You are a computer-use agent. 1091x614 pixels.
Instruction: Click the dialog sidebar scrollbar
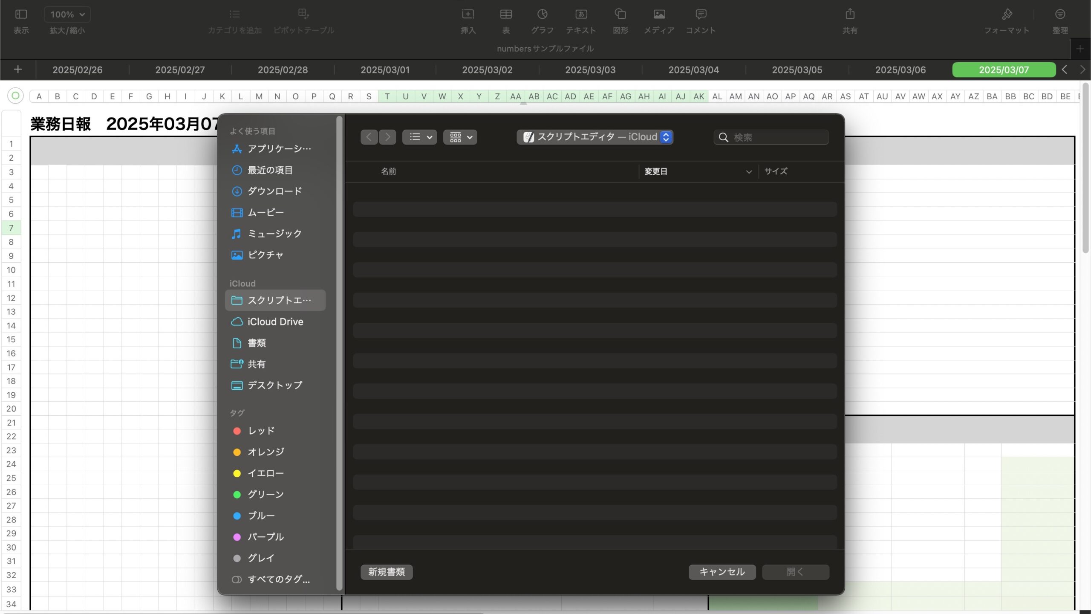tap(339, 353)
